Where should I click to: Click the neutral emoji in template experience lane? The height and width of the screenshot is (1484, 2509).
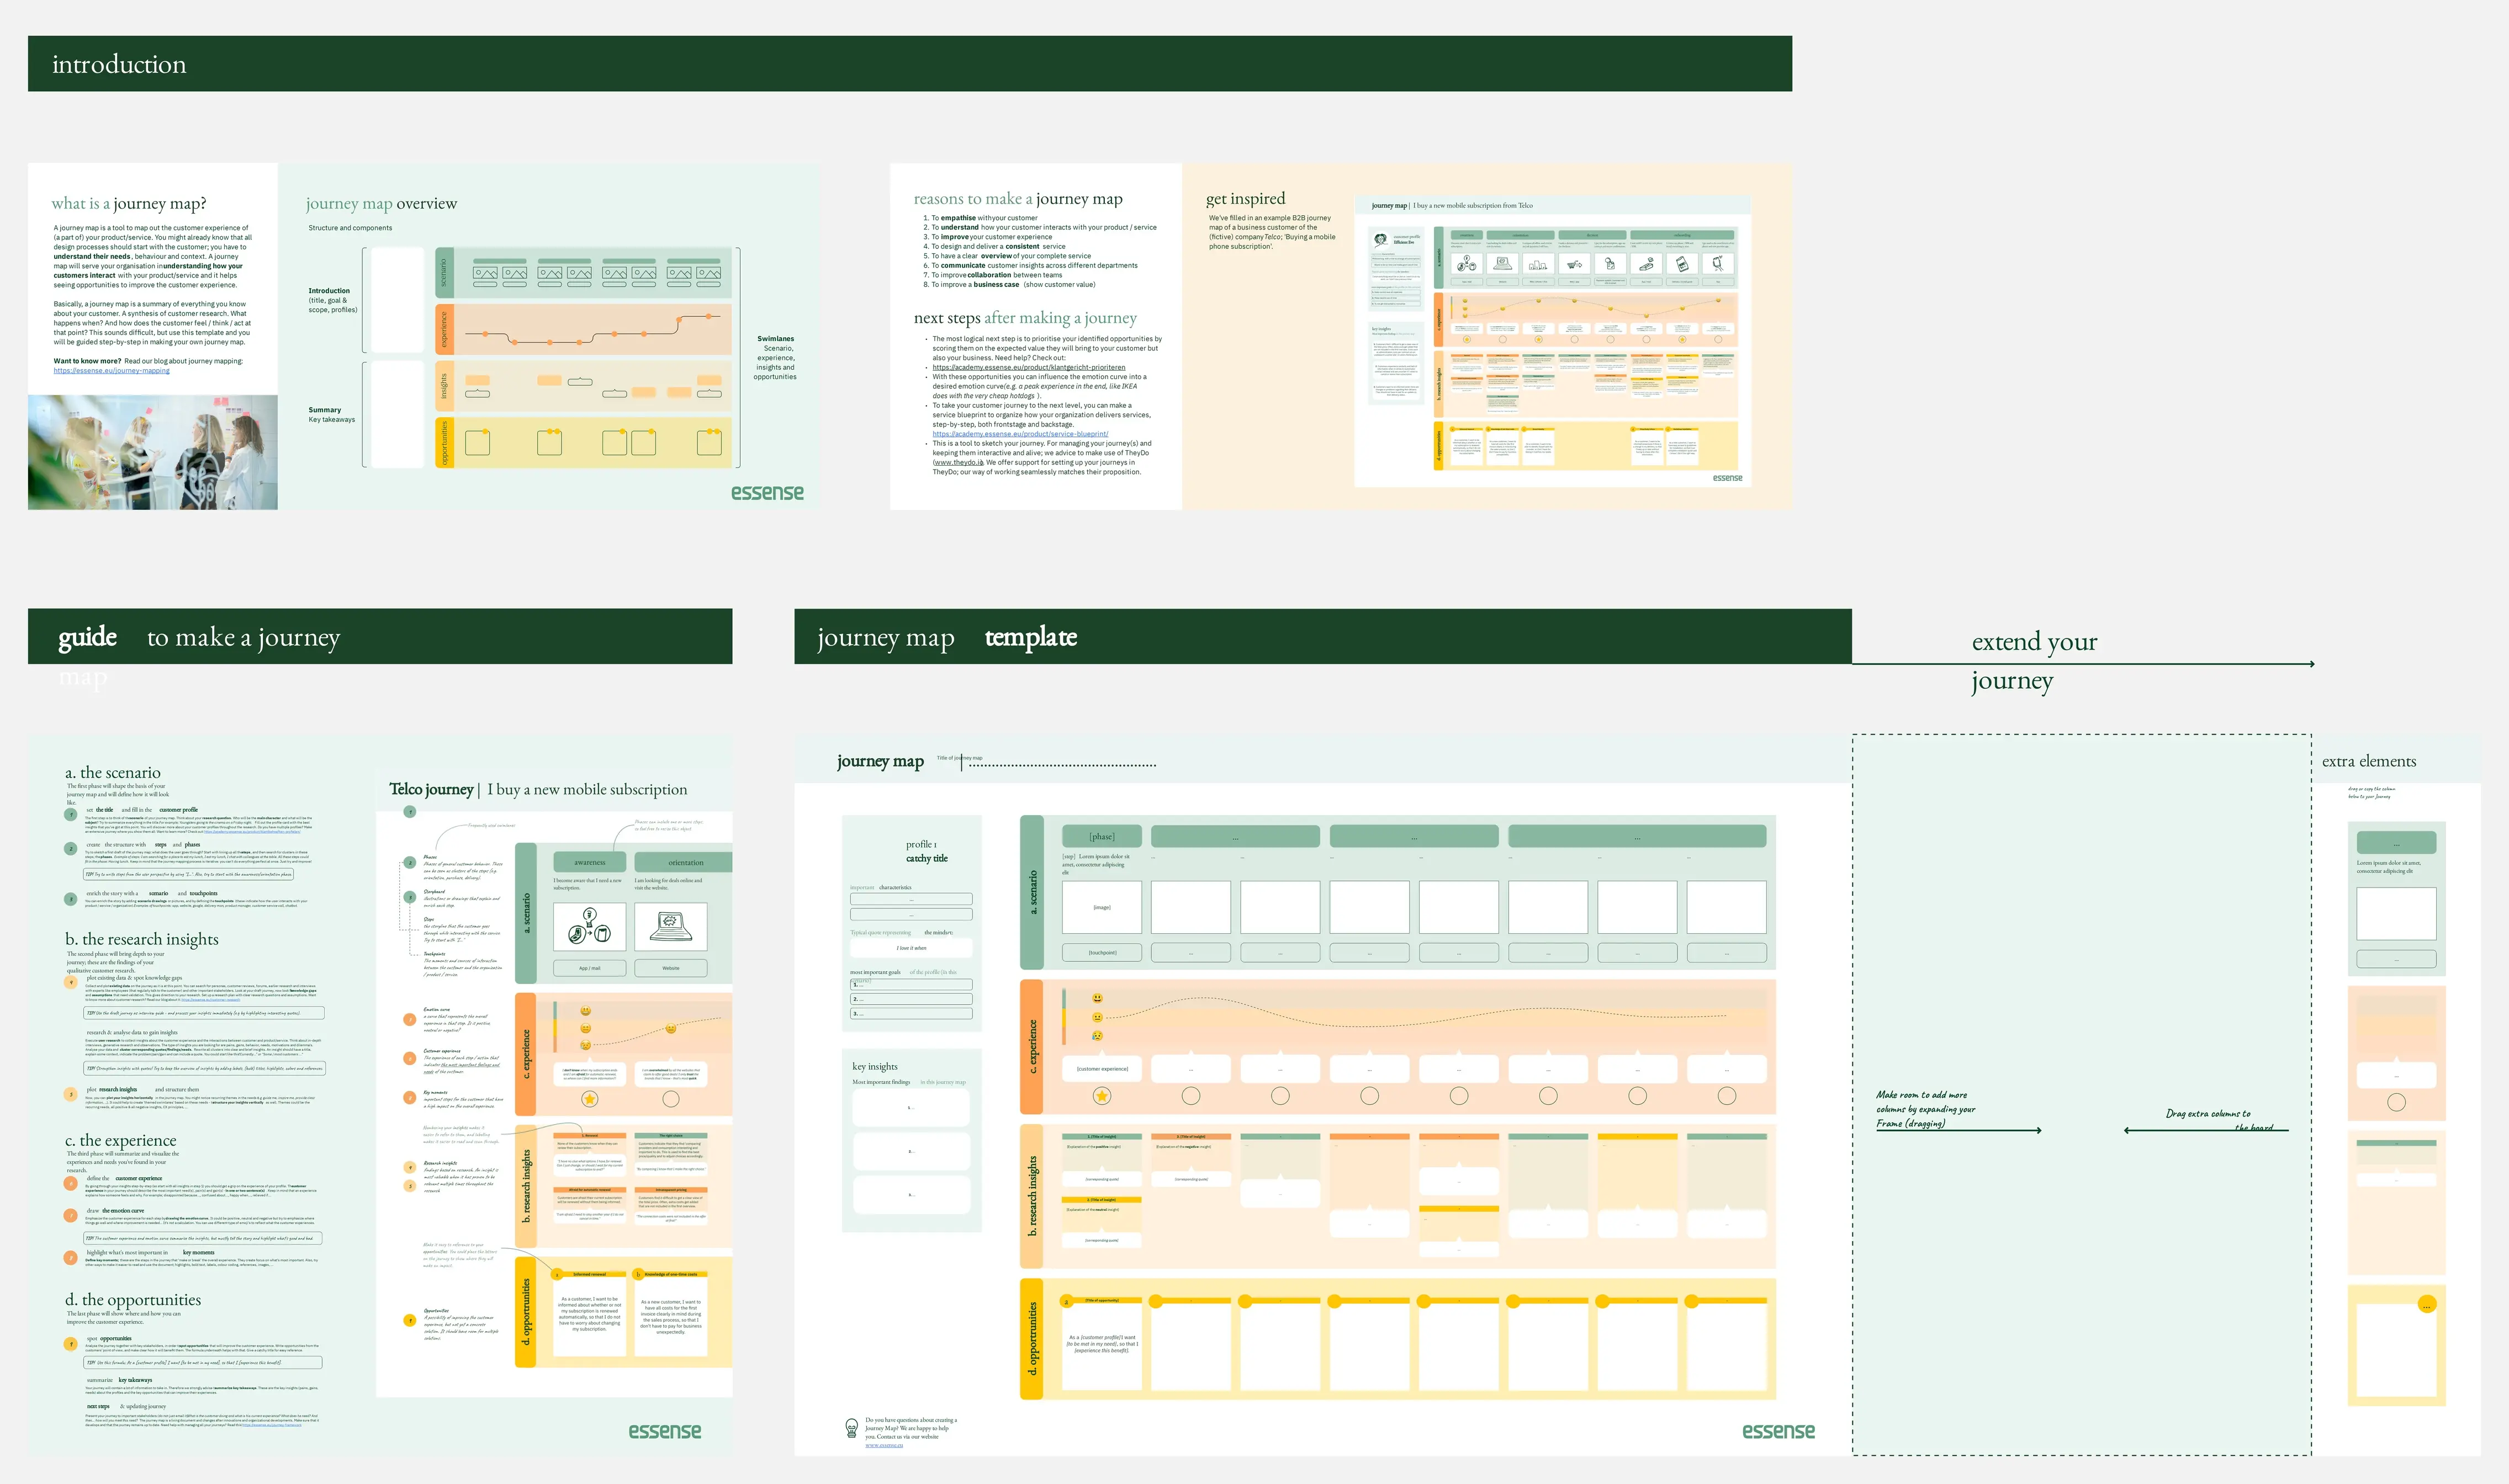click(x=1098, y=1017)
